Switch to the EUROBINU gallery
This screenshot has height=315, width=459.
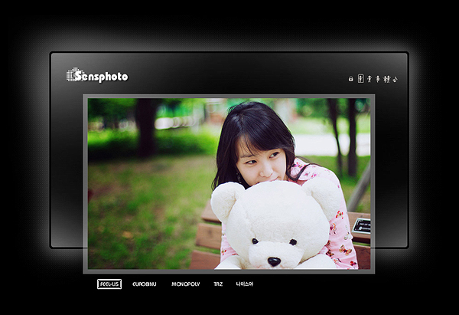(144, 284)
